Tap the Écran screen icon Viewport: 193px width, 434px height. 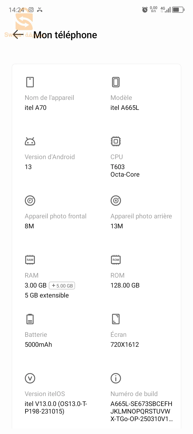[116, 319]
